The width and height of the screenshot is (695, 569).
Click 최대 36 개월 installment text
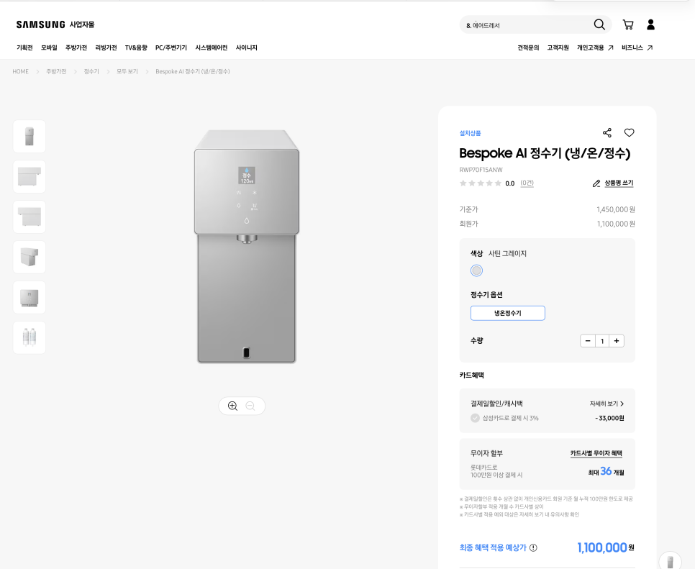(x=606, y=471)
